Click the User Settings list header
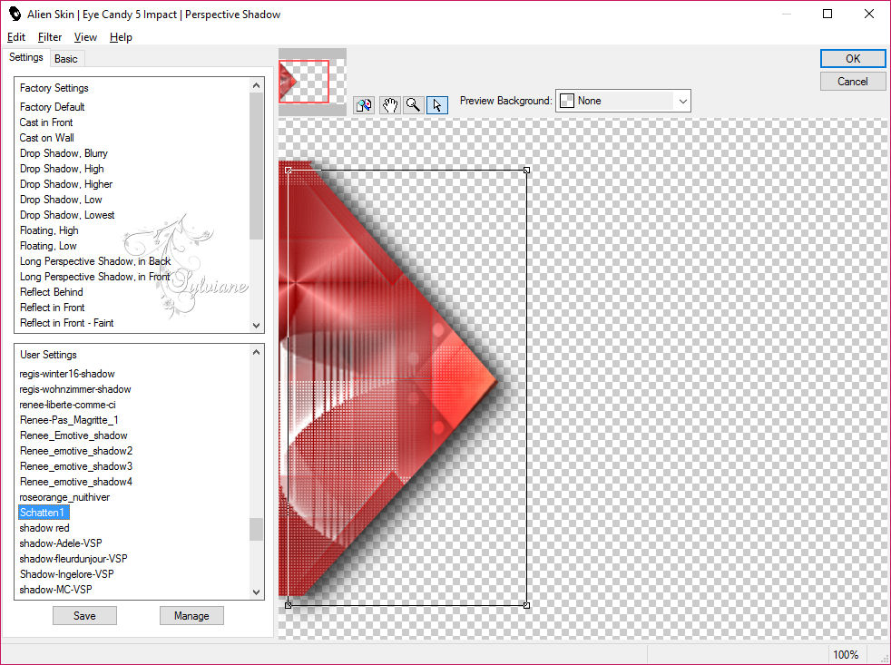The width and height of the screenshot is (891, 665). [x=48, y=354]
